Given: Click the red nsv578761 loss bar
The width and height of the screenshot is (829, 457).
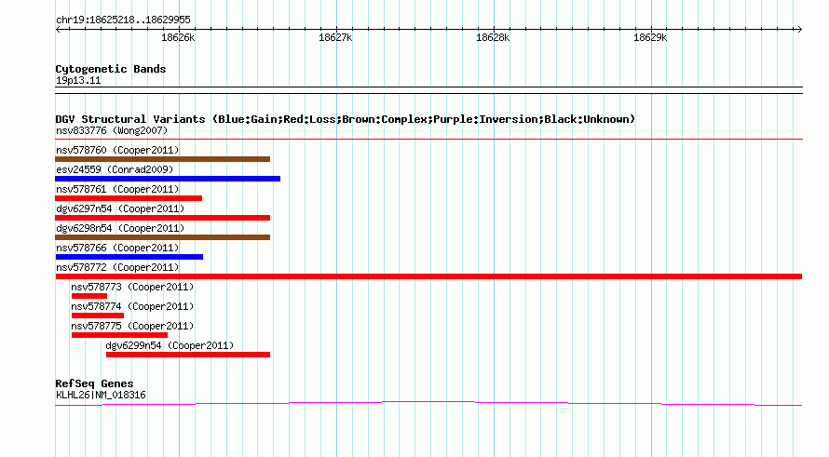Looking at the screenshot, I should pyautogui.click(x=129, y=198).
